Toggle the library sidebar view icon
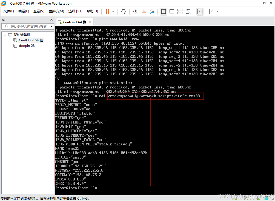 (164, 12)
